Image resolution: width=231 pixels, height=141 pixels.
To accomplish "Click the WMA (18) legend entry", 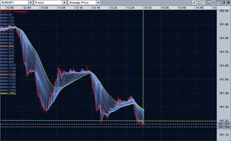I will 7,21.
